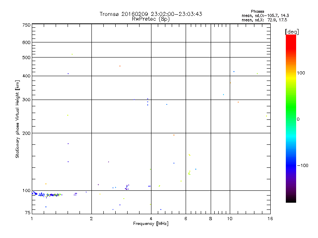Click the "750" height axis tick label
Viewport: 318px width, 238px height.
click(26, 25)
